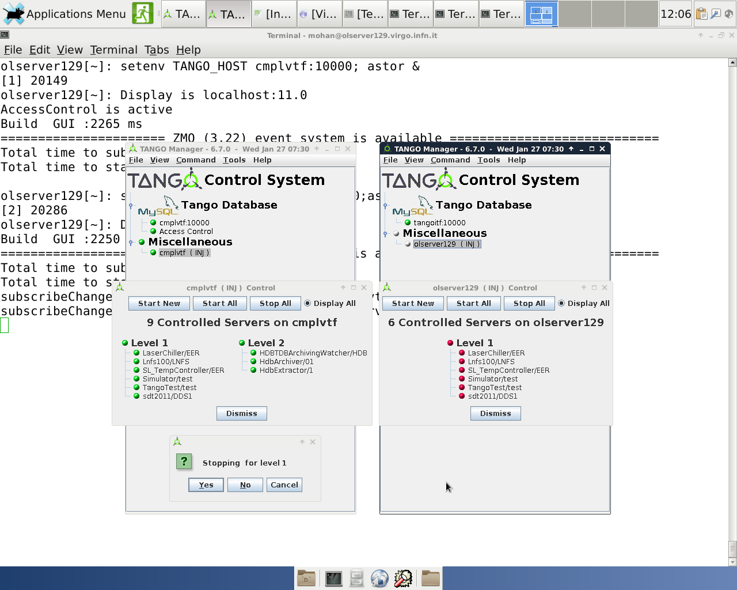Launch the web browser globe icon
This screenshot has height=590, width=737.
click(x=380, y=578)
